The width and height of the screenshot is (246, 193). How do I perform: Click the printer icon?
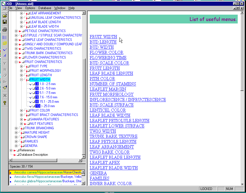click(x=5, y=30)
